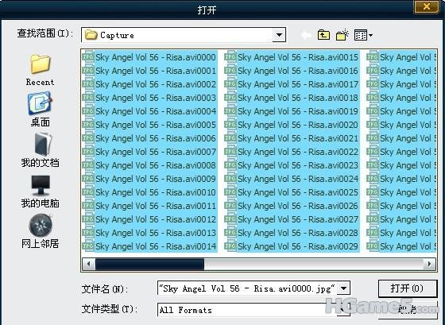Click inside the file name input field
The image size is (445, 325).
point(247,288)
